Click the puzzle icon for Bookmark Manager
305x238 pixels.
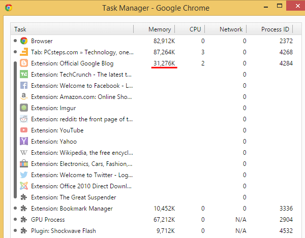pyautogui.click(x=24, y=208)
